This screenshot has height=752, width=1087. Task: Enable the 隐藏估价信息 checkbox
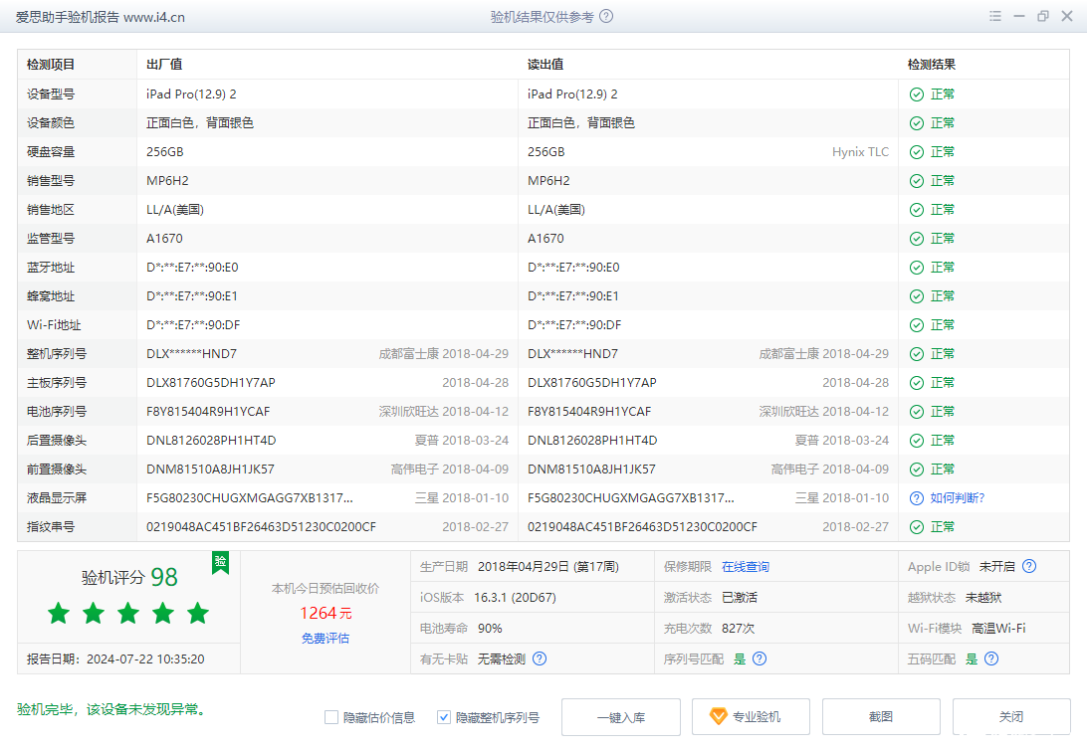pyautogui.click(x=331, y=717)
